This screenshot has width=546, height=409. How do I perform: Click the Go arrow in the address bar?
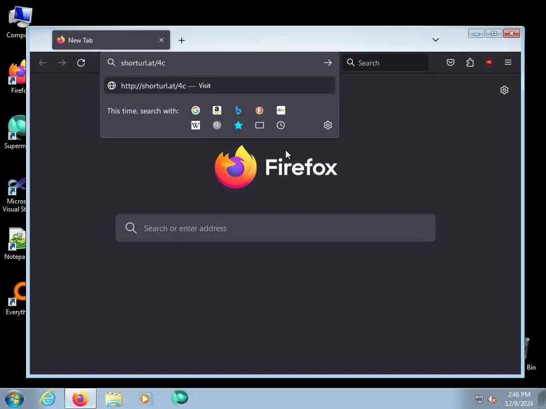coord(328,63)
